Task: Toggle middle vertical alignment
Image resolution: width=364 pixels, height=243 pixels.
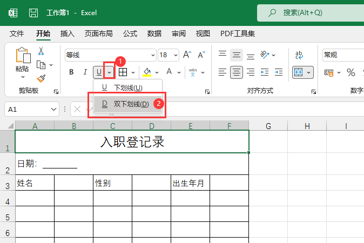Action: [237, 55]
